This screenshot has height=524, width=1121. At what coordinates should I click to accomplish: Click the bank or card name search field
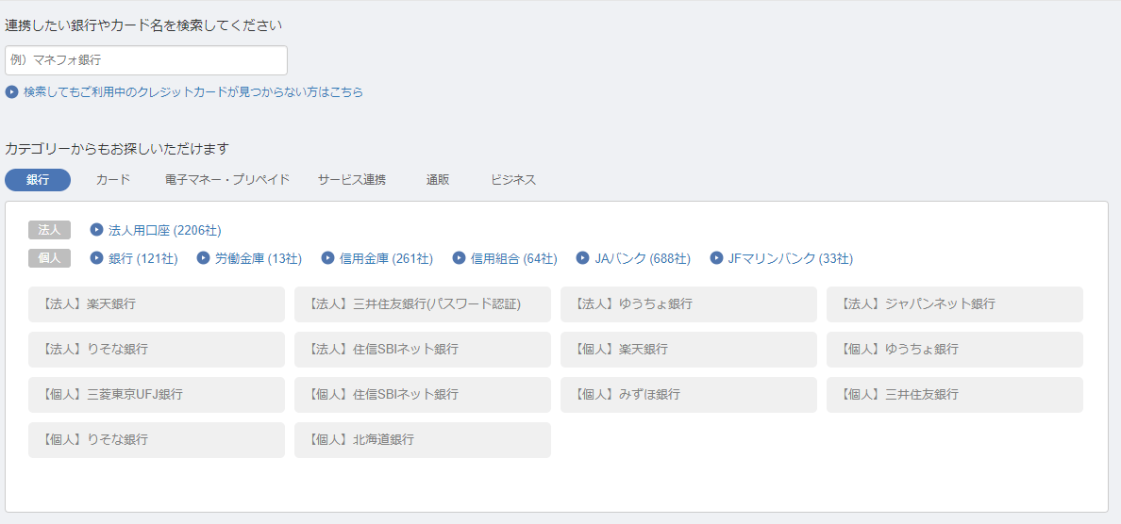[x=146, y=60]
